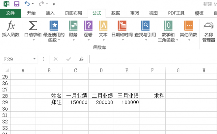Click the formula bar confirm checkmark icon

[68, 59]
